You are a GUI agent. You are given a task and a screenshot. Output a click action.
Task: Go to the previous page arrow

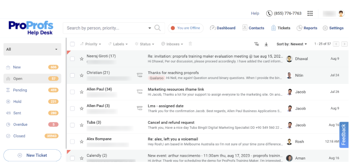pyautogui.click(x=336, y=44)
